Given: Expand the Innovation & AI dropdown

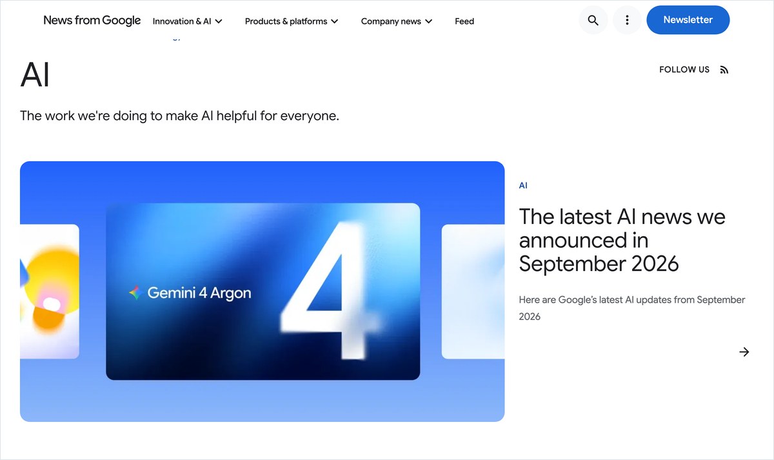Looking at the screenshot, I should coord(188,21).
